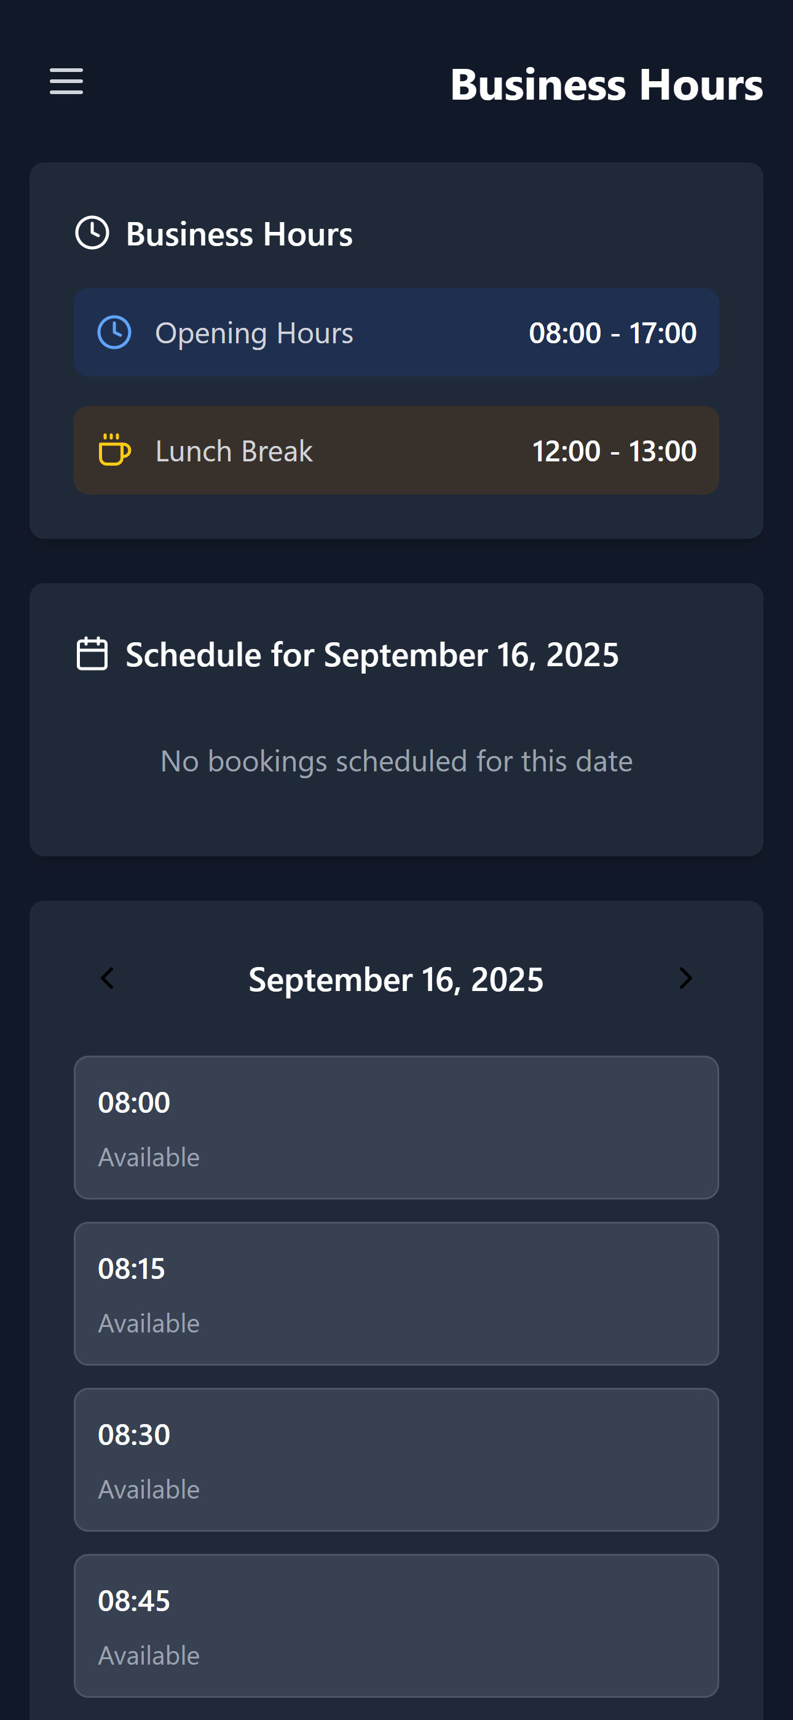This screenshot has height=1720, width=793.
Task: Click the clock icon beside Business Hours heading
Action: [x=92, y=233]
